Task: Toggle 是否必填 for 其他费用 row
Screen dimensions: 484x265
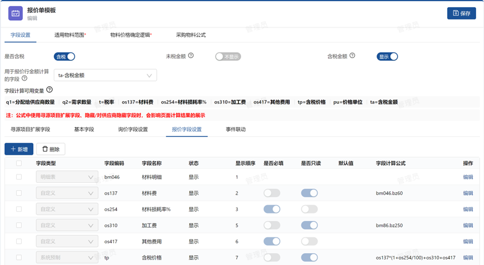Action: click(272, 242)
